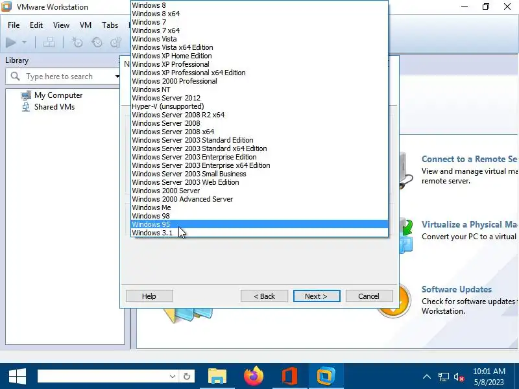This screenshot has height=389, width=519.
Task: Choose Windows 2000 Advanced Server option
Action: pos(259,199)
